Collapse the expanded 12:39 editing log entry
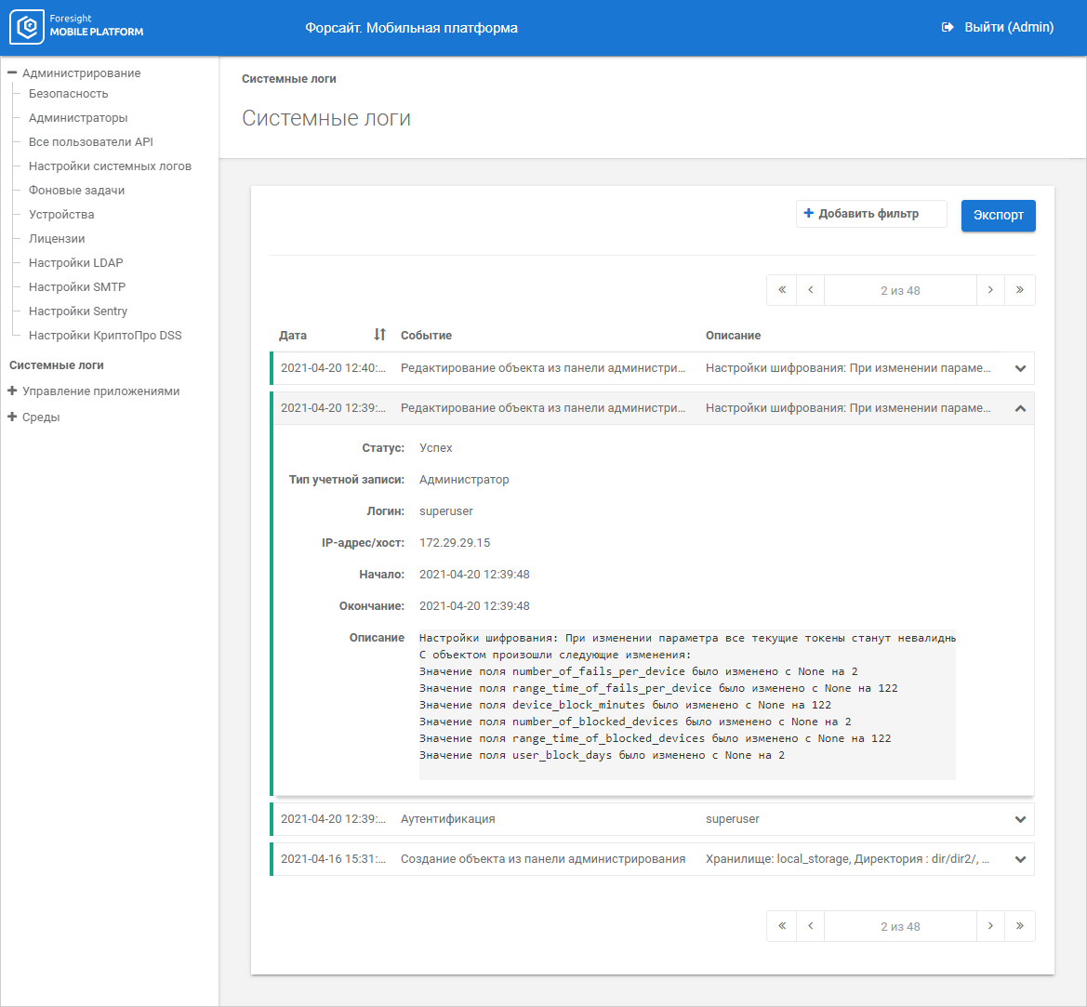Screen dimensions: 1087x1007 (1020, 408)
